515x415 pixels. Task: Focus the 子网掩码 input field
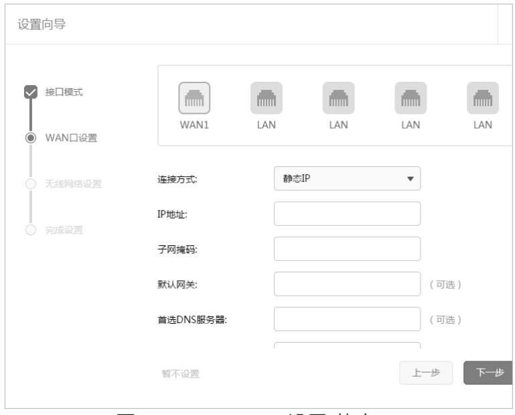(x=347, y=249)
